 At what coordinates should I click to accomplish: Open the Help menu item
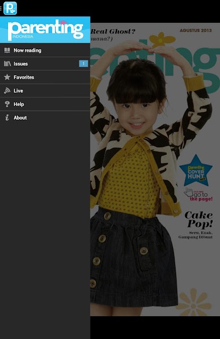[45, 104]
